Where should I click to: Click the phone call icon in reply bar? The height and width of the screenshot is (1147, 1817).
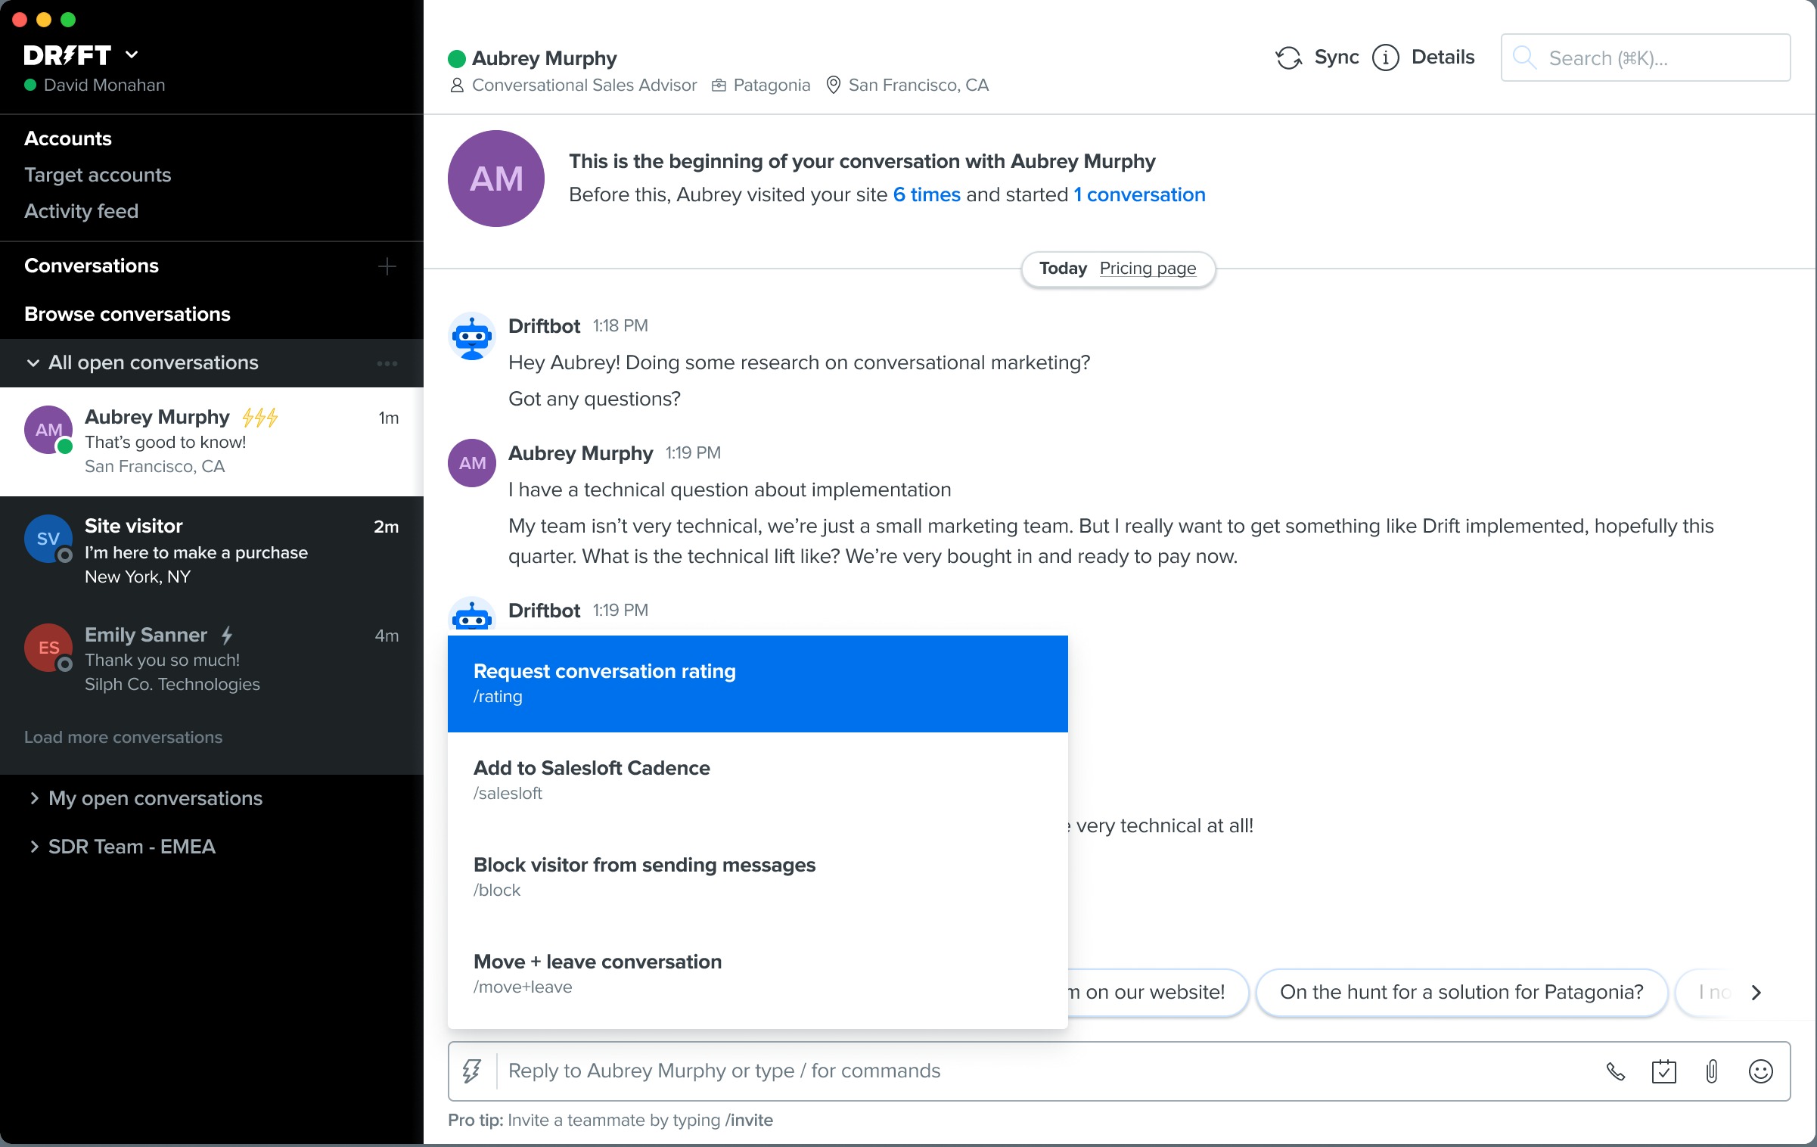[1615, 1071]
